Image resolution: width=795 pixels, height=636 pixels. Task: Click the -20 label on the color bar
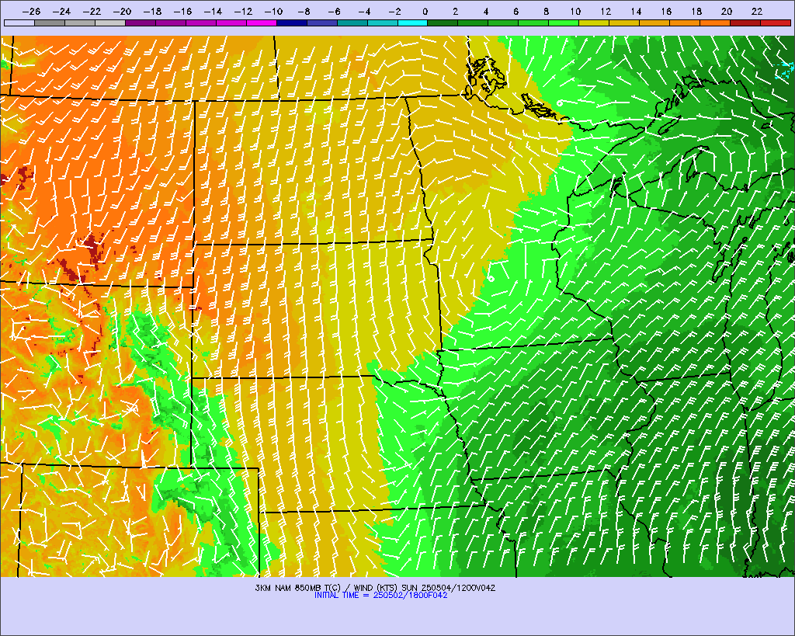pyautogui.click(x=122, y=12)
